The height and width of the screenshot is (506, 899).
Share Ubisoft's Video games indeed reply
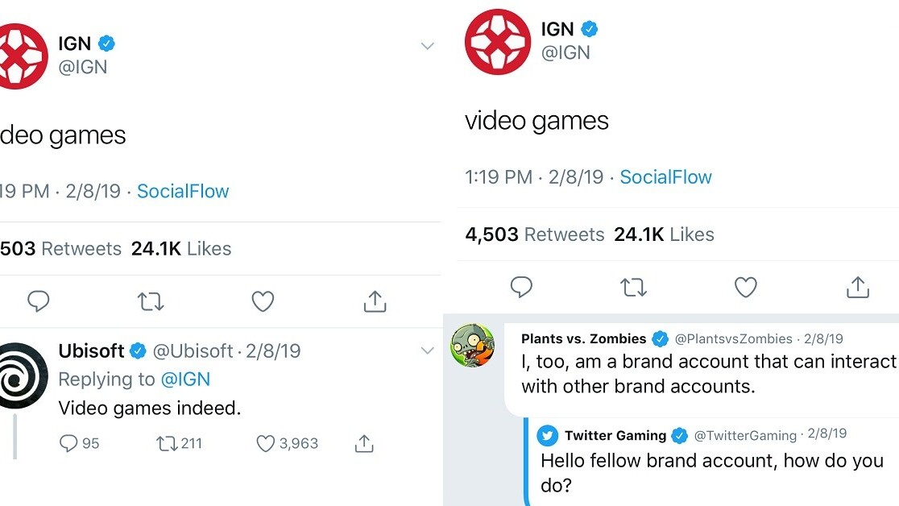(364, 443)
